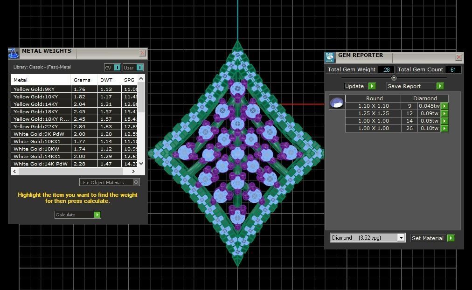Click the metal list down arrow
This screenshot has width=472, height=290.
pyautogui.click(x=141, y=164)
